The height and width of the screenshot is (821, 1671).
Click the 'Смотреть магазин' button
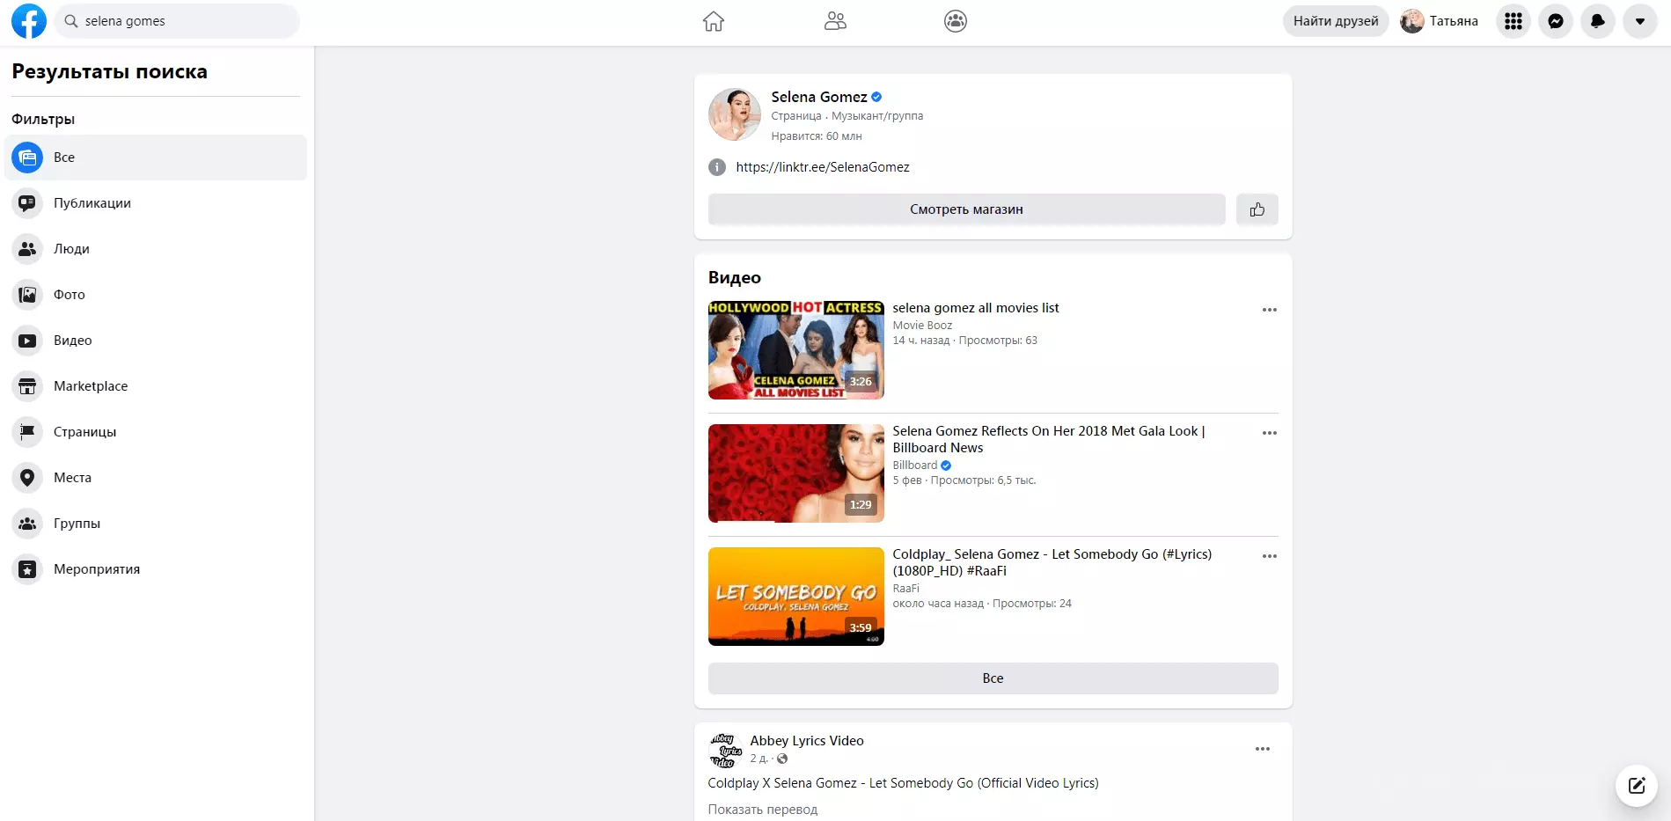pos(966,209)
